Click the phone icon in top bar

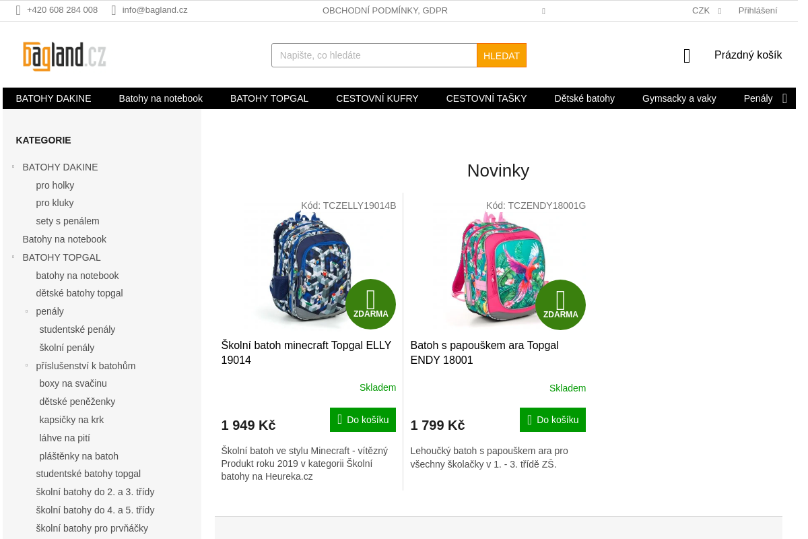[x=19, y=10]
